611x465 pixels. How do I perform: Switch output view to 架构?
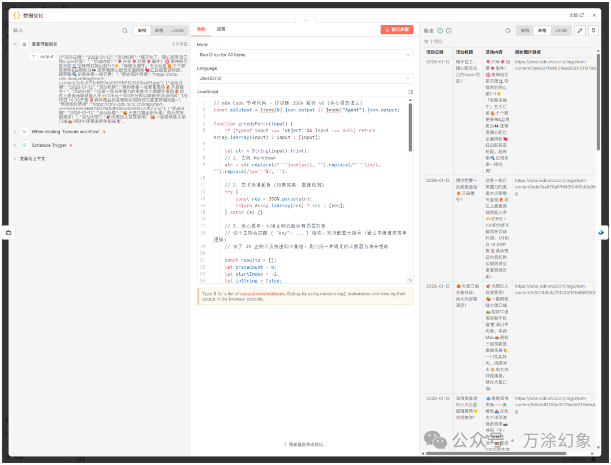pos(525,31)
